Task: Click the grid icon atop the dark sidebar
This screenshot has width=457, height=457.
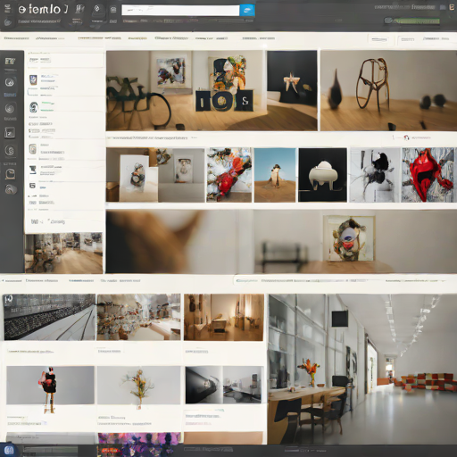Action: click(10, 62)
